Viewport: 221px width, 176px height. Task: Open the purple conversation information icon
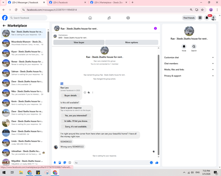coord(155,28)
